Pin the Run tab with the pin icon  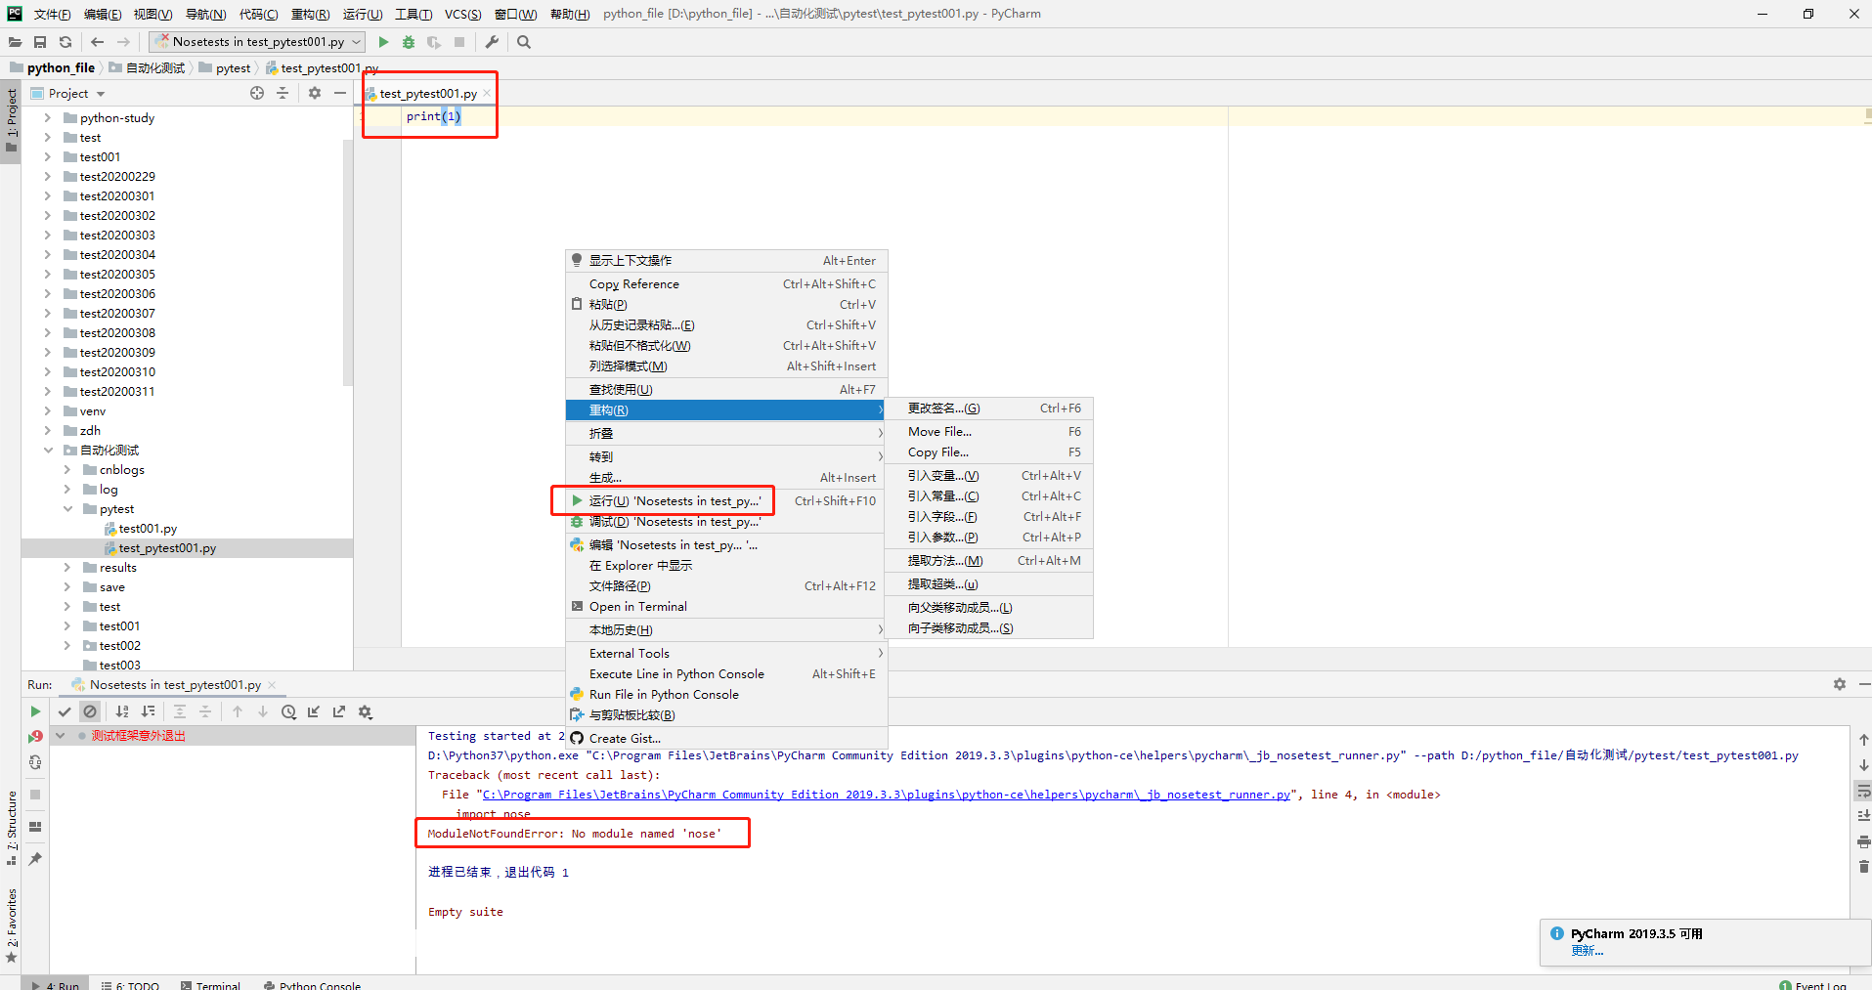tap(35, 859)
